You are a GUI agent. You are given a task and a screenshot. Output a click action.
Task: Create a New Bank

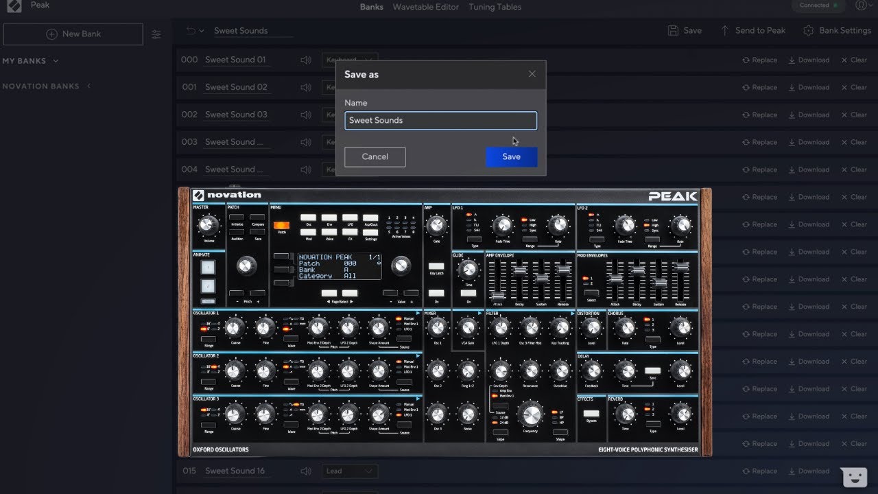tap(73, 34)
